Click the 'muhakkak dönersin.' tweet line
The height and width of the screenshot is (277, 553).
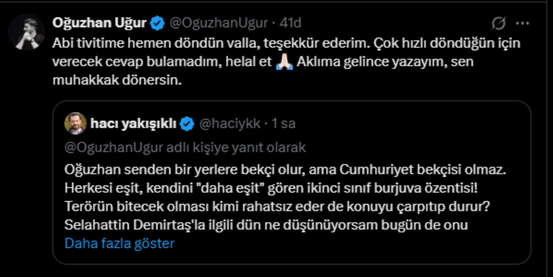tap(117, 80)
